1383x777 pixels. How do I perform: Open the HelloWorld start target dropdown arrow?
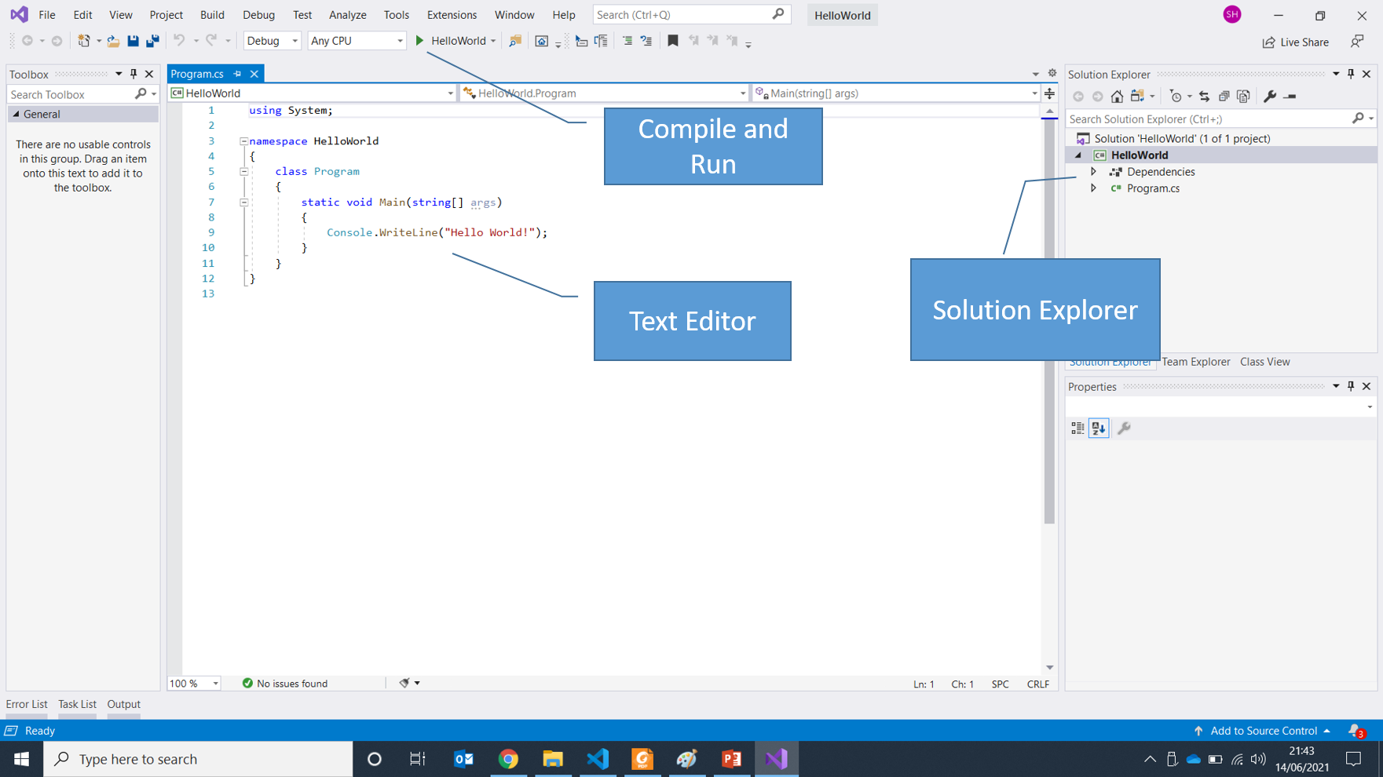point(493,41)
